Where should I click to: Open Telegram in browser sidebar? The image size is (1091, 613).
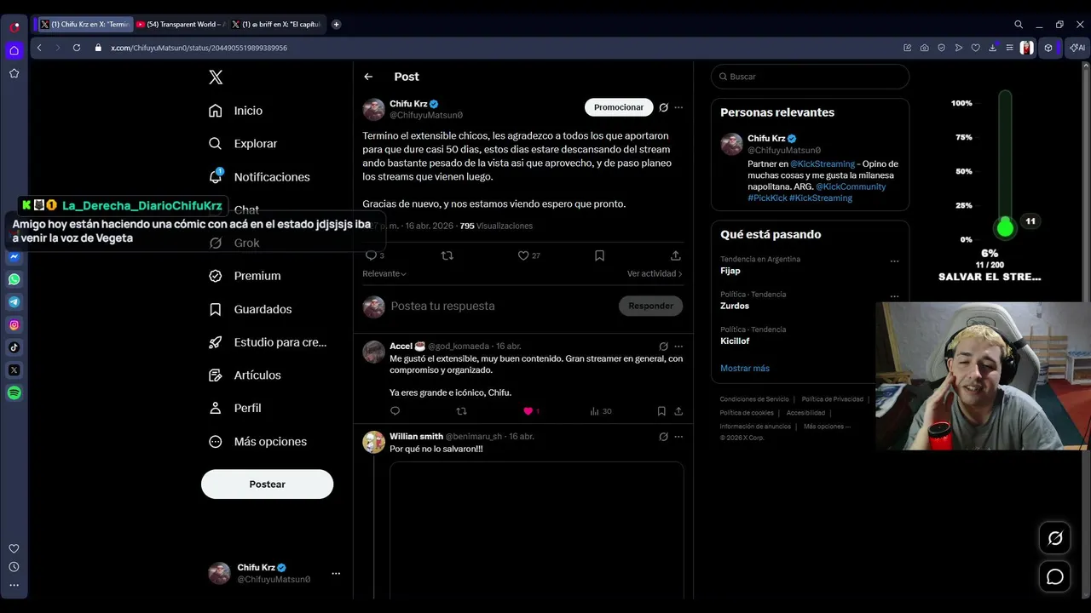tap(14, 302)
